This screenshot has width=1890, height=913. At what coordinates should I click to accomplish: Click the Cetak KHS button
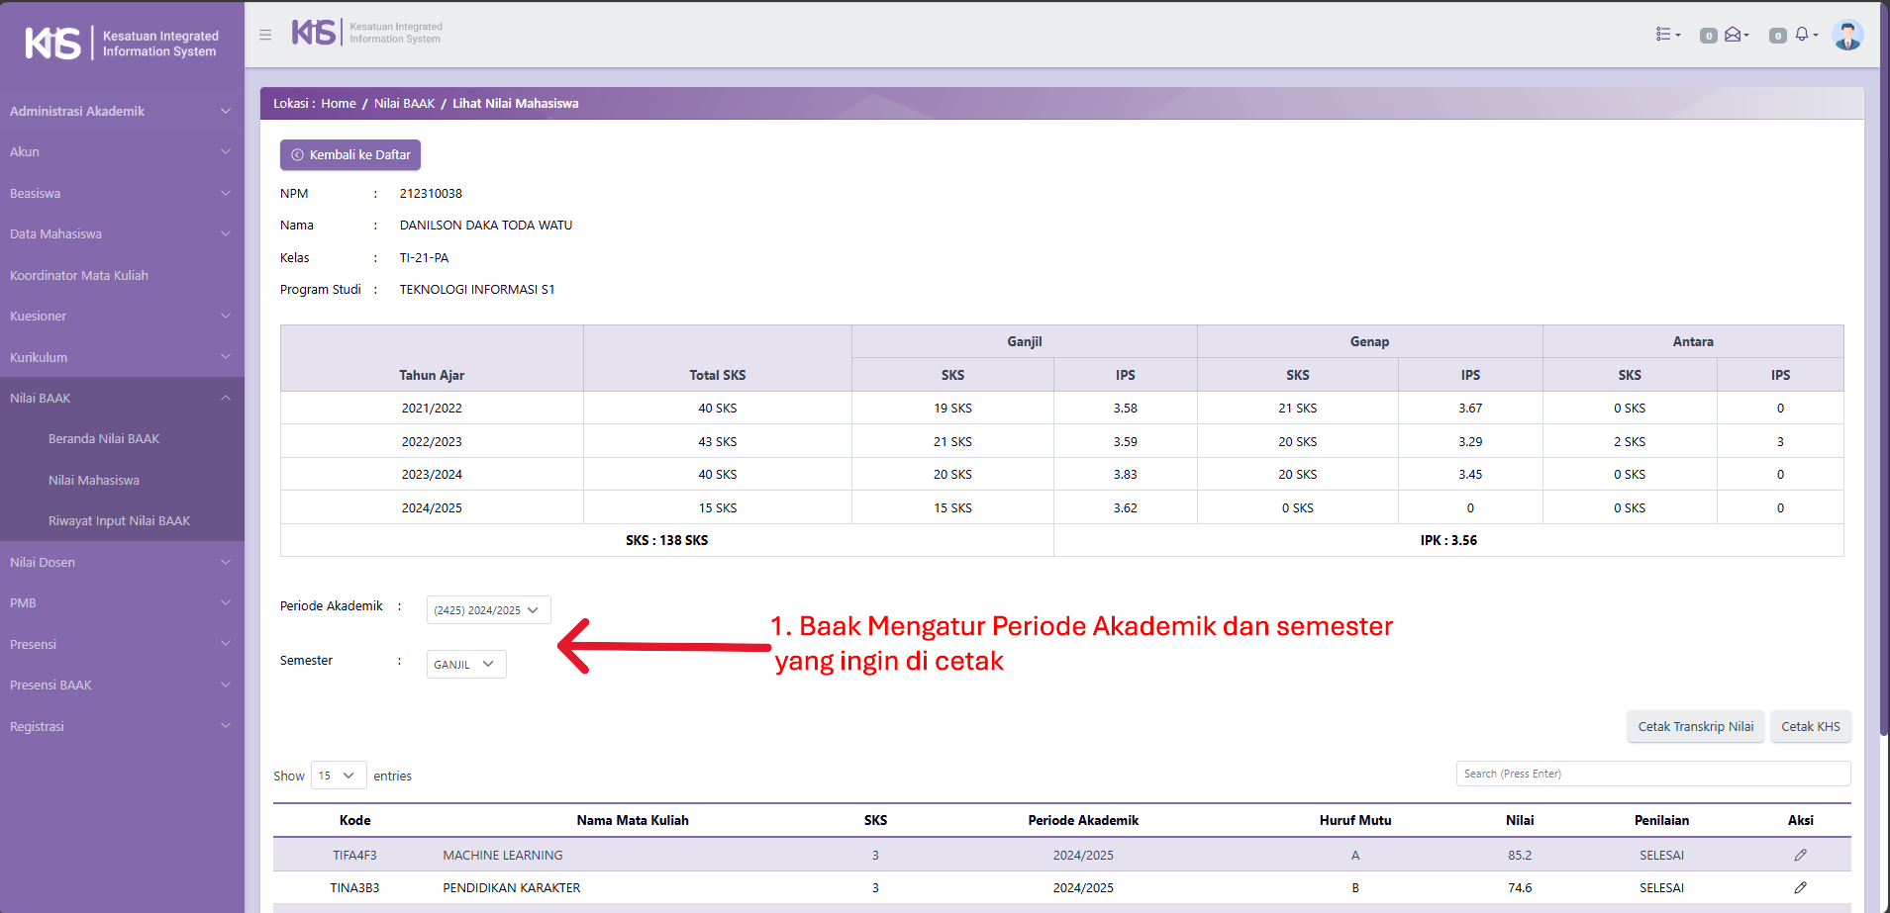[1810, 726]
